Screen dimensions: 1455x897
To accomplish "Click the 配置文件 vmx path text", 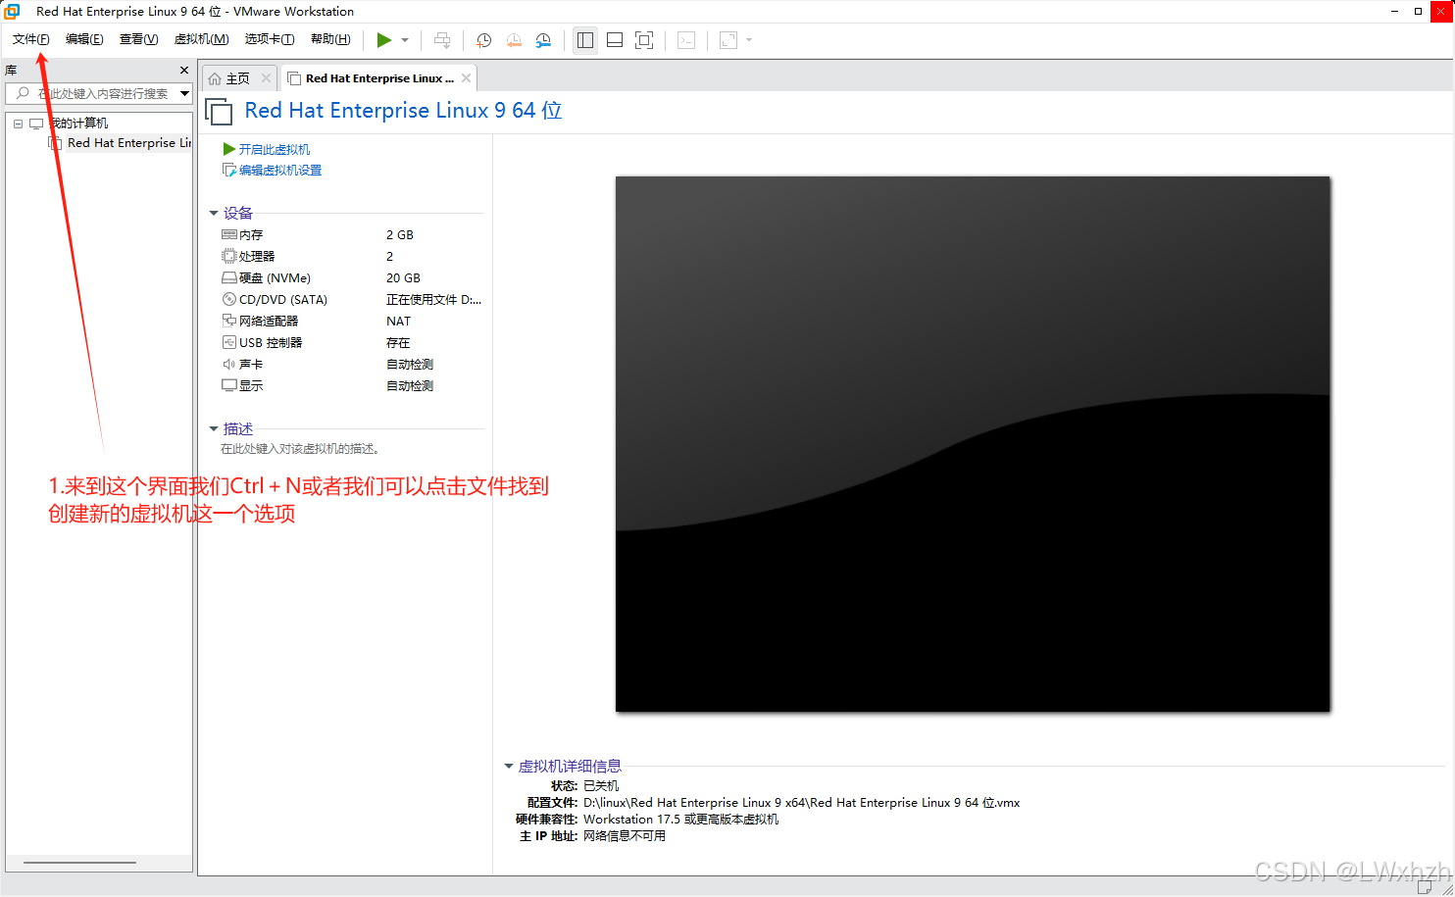I will [x=802, y=803].
